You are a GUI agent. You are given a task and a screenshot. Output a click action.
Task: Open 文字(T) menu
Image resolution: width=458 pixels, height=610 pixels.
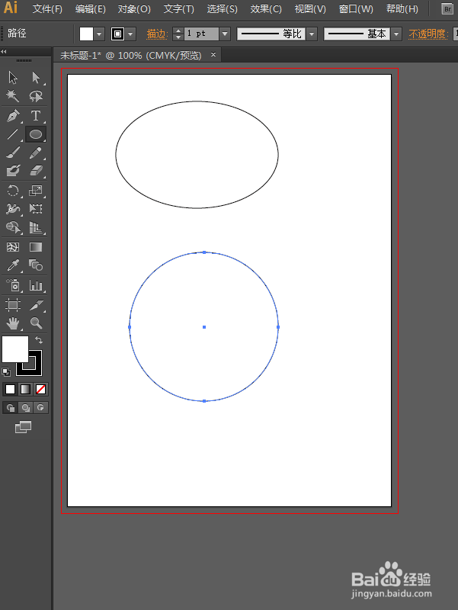click(179, 9)
